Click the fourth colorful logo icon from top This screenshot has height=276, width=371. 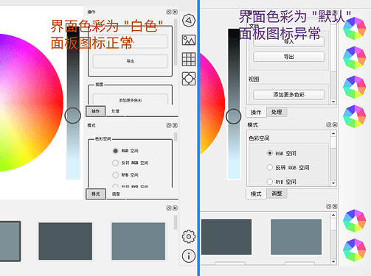pyautogui.click(x=355, y=116)
